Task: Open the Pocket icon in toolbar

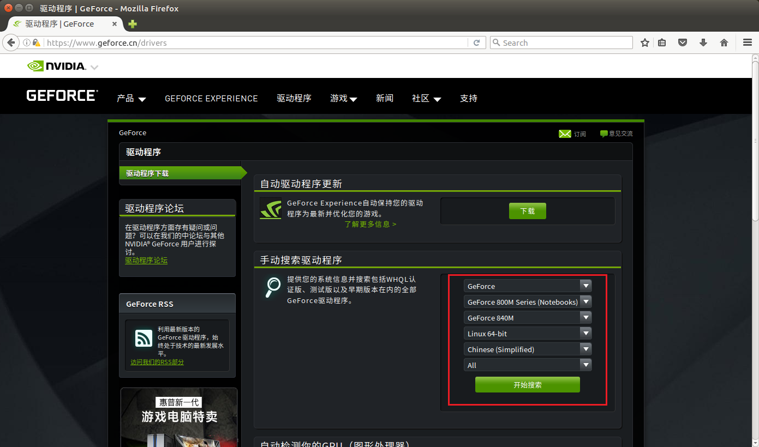Action: [x=682, y=43]
